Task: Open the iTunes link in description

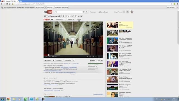Action: (69, 67)
